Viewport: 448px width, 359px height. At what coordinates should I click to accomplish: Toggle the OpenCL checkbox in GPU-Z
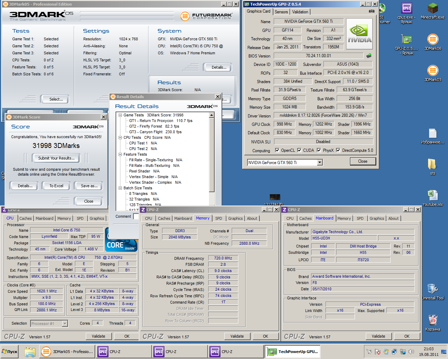coord(277,150)
